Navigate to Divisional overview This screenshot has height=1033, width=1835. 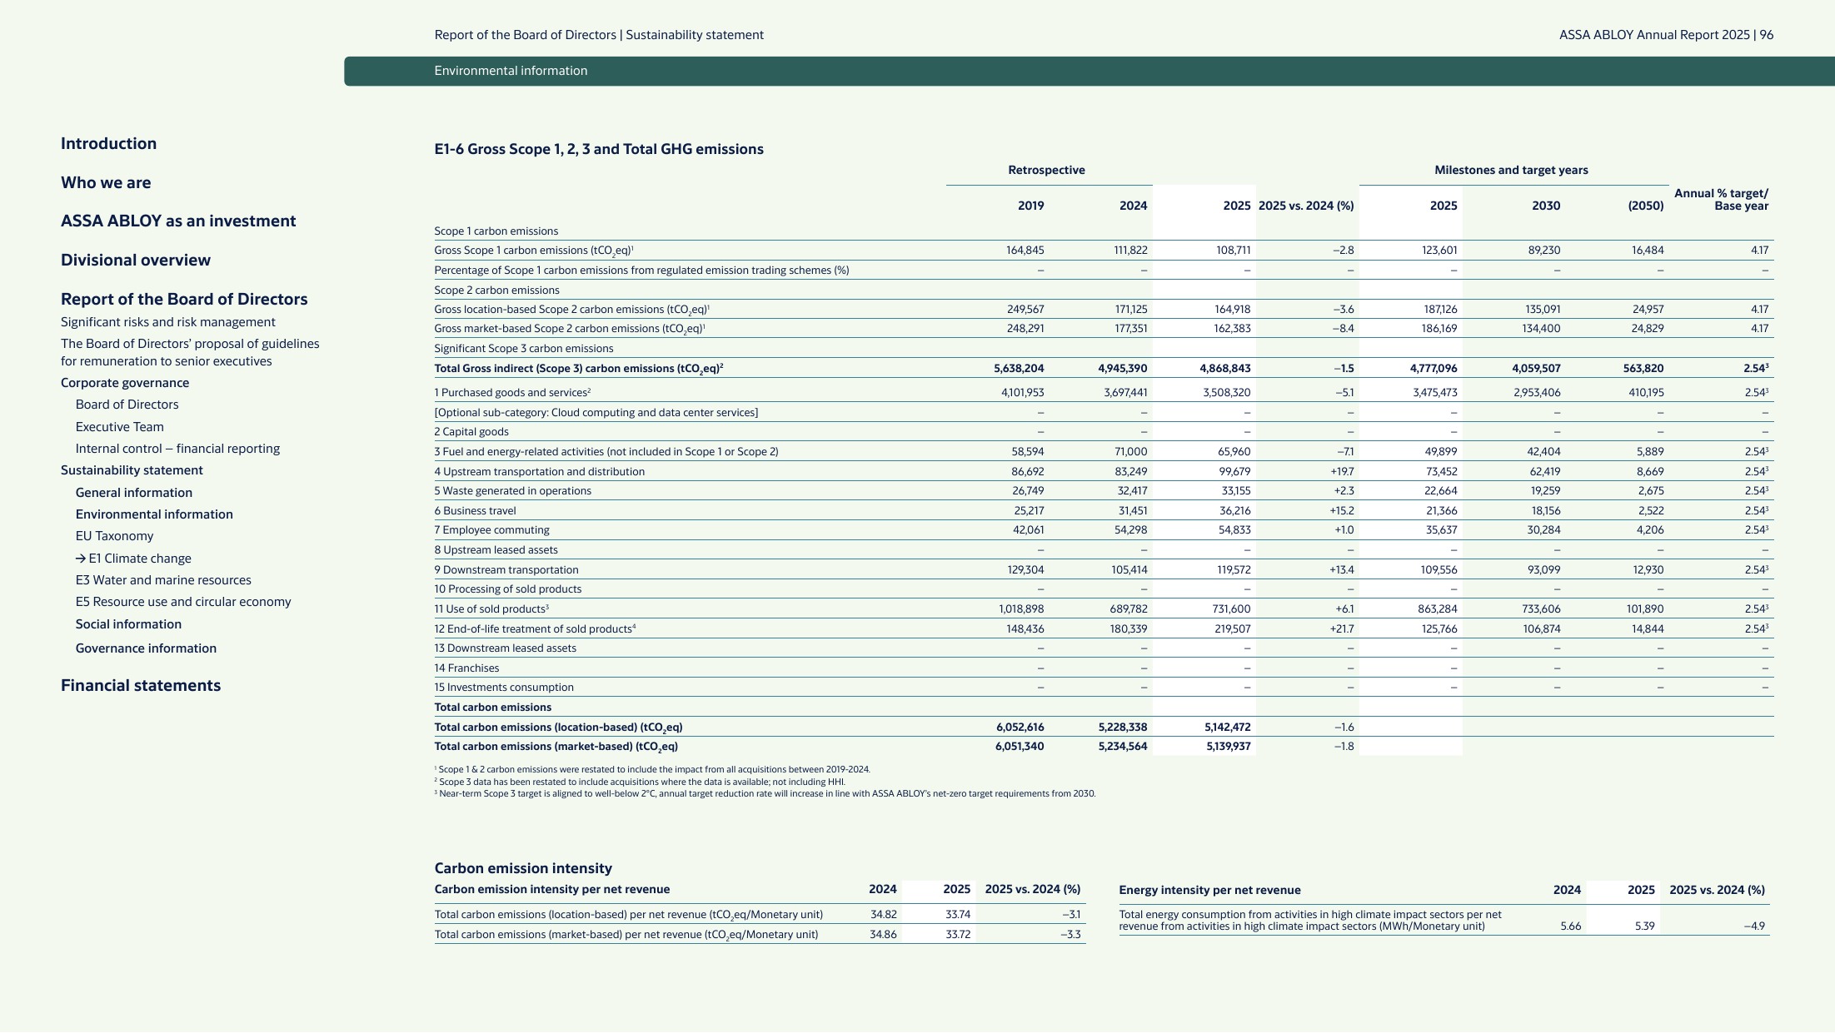(x=136, y=260)
